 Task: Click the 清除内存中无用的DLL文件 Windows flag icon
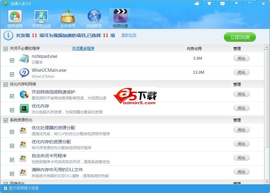click(x=23, y=172)
